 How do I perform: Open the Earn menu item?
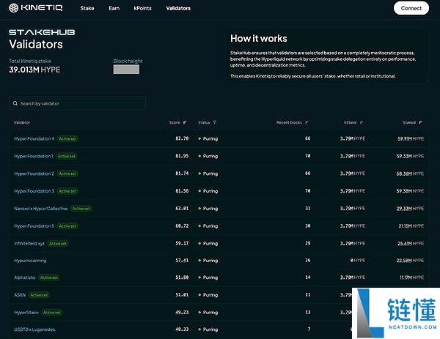point(114,8)
